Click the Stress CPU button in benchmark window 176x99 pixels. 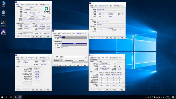pyautogui.click(x=69, y=60)
